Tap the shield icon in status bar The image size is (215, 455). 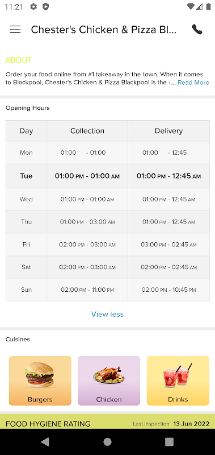(x=45, y=7)
